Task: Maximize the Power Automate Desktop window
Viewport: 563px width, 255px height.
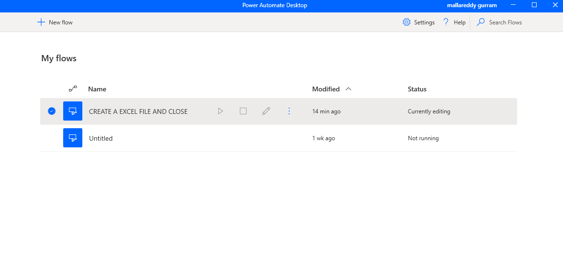Action: click(534, 5)
